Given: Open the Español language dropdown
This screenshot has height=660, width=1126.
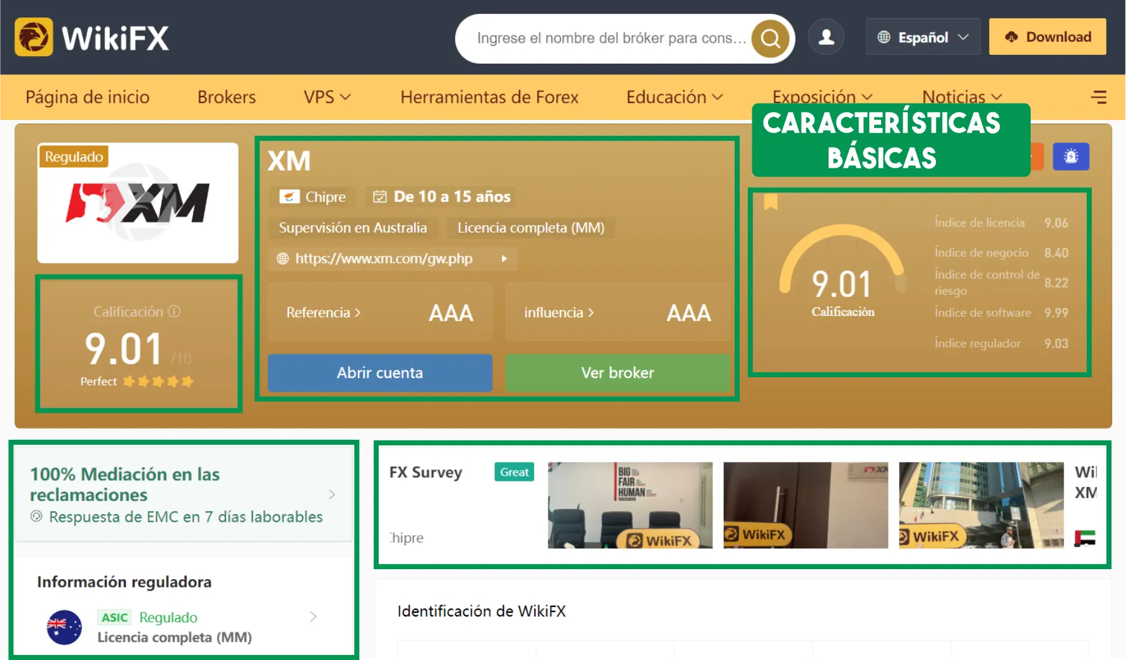Looking at the screenshot, I should (923, 37).
